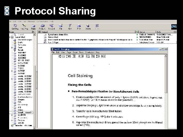Select the lymph...search folder

25,113
